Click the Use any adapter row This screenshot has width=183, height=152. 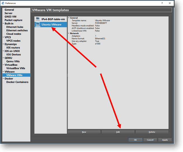[85, 41]
